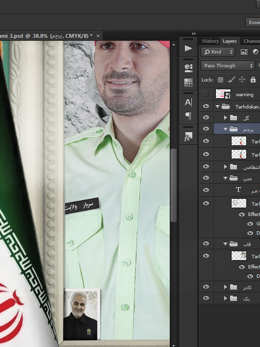Click the canvas scroll down arrow
The image size is (260, 347).
pos(174,346)
